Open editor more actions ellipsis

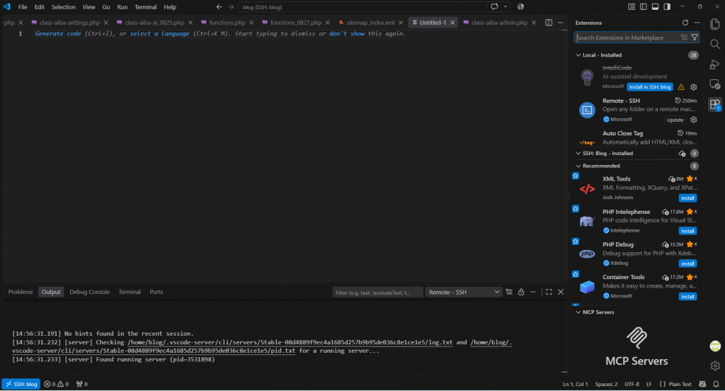(561, 23)
